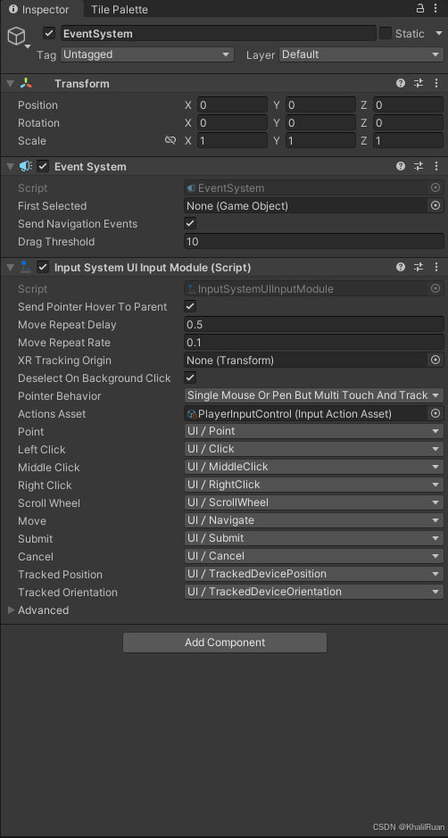
Task: Open First Selected object picker
Action: click(436, 206)
